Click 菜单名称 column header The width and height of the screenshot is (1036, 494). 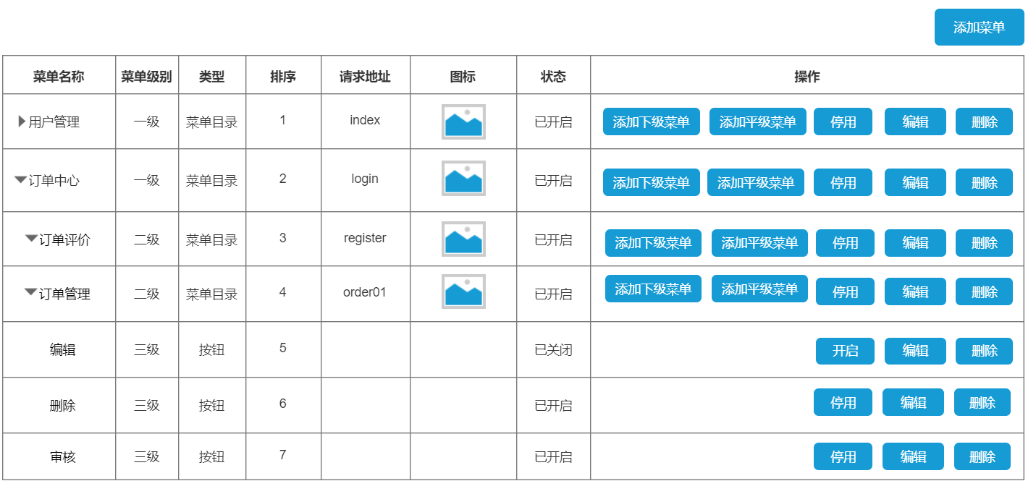tap(59, 76)
